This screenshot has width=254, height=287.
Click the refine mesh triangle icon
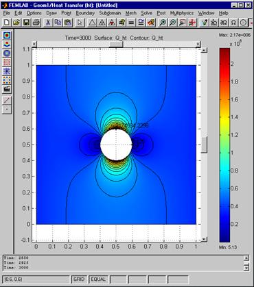(x=102, y=23)
